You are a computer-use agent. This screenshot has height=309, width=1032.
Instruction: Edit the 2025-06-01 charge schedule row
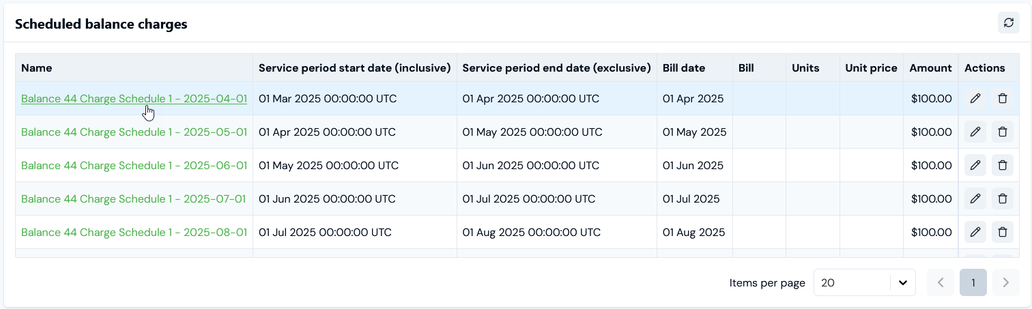975,165
